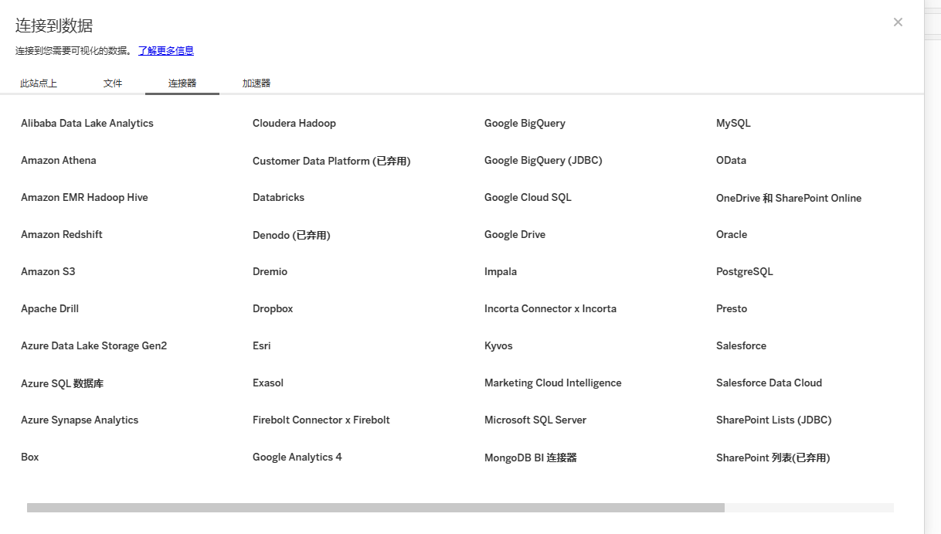Select Incorta Connector x Incorta
The width and height of the screenshot is (941, 534).
[x=550, y=308]
